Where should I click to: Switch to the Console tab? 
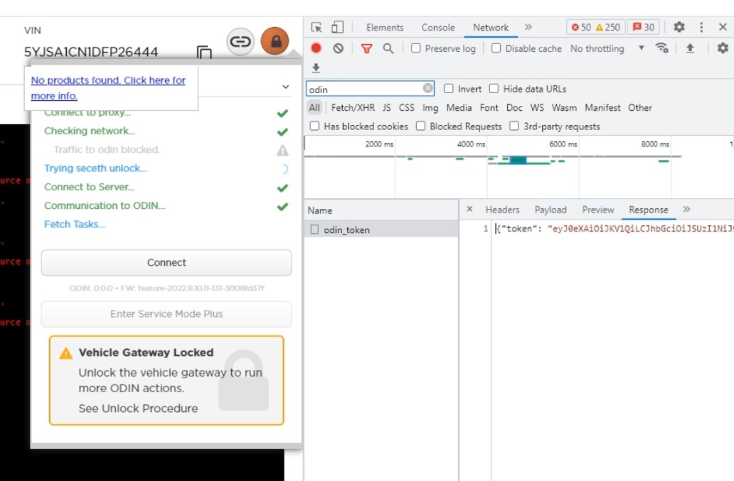tap(438, 28)
